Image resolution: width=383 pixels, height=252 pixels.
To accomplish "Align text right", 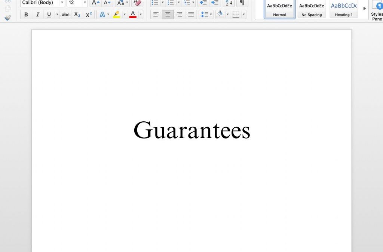I will 179,15.
